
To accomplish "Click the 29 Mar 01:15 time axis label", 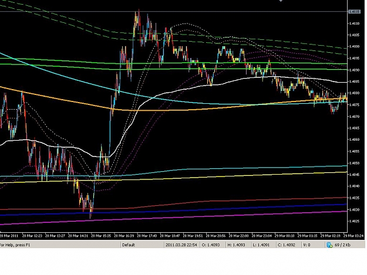I will [x=307, y=236].
